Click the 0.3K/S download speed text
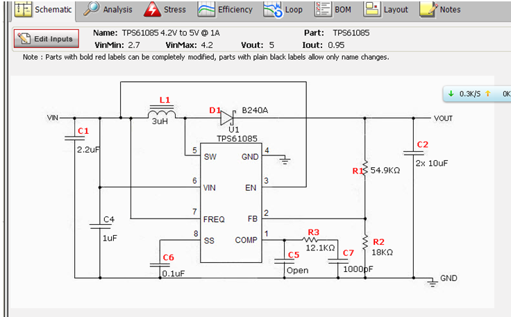This screenshot has width=511, height=317. (x=469, y=94)
